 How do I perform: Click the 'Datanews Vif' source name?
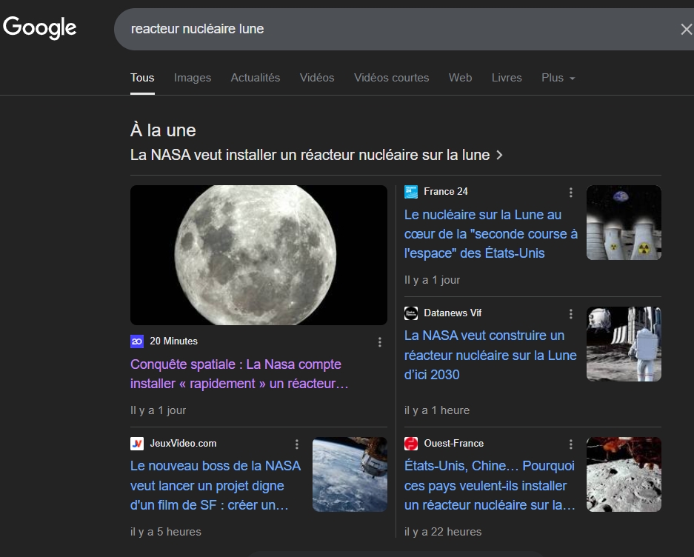453,313
